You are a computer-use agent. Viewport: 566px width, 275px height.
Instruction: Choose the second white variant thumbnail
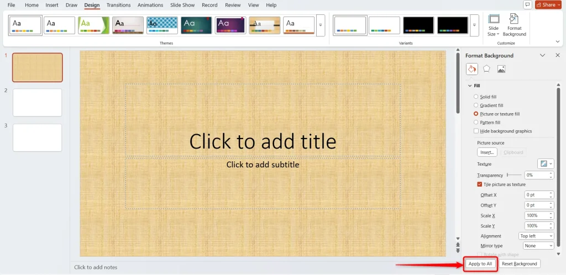point(384,25)
